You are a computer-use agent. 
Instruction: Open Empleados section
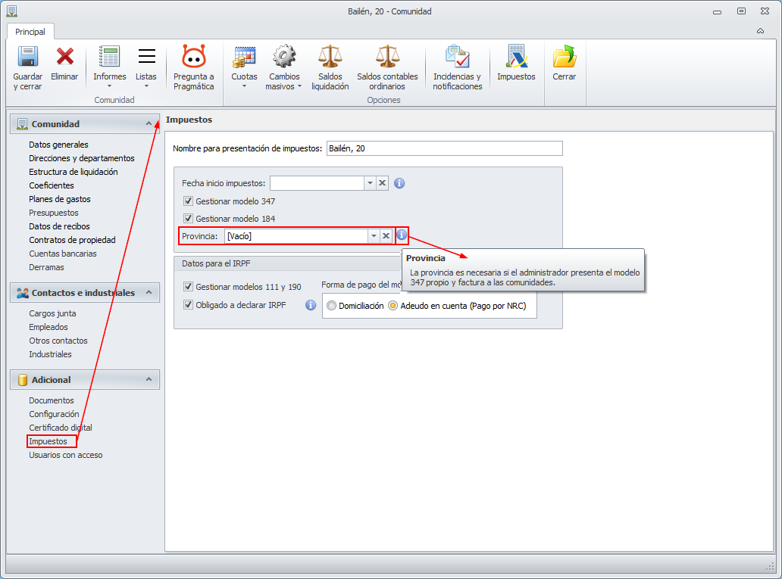(x=48, y=327)
